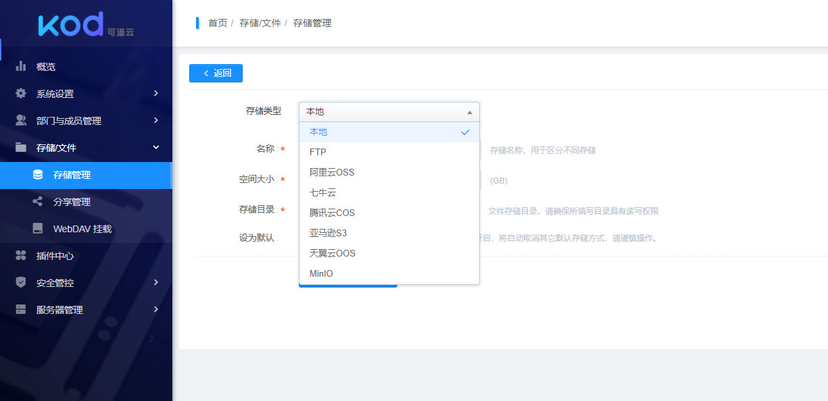The image size is (828, 401).
Task: Close the 存储类型 dropdown via its arrow
Action: (x=469, y=112)
